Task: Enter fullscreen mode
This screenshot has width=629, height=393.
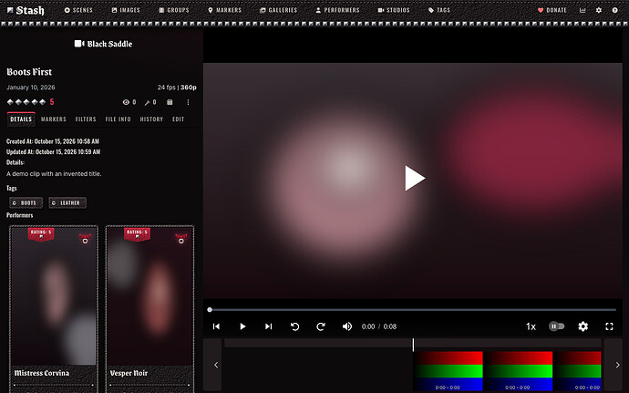Action: [609, 326]
